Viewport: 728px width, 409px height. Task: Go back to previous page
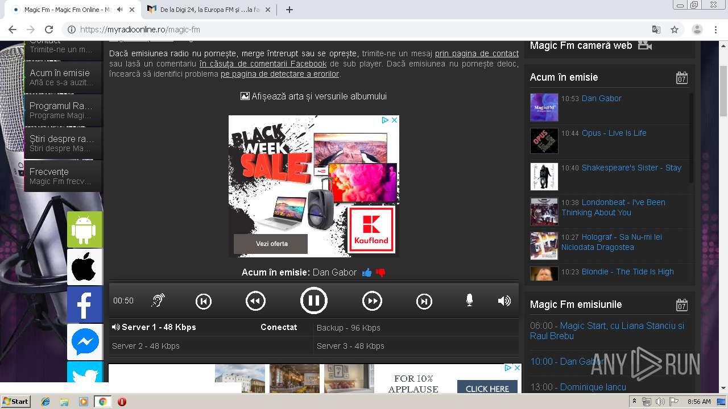(13, 30)
